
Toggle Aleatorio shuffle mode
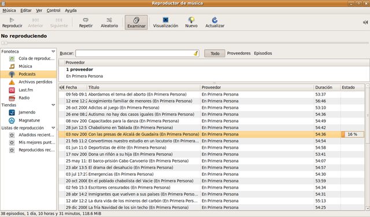[109, 23]
